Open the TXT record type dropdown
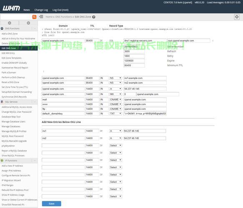The width and height of the screenshot is (243, 208). [x=115, y=114]
